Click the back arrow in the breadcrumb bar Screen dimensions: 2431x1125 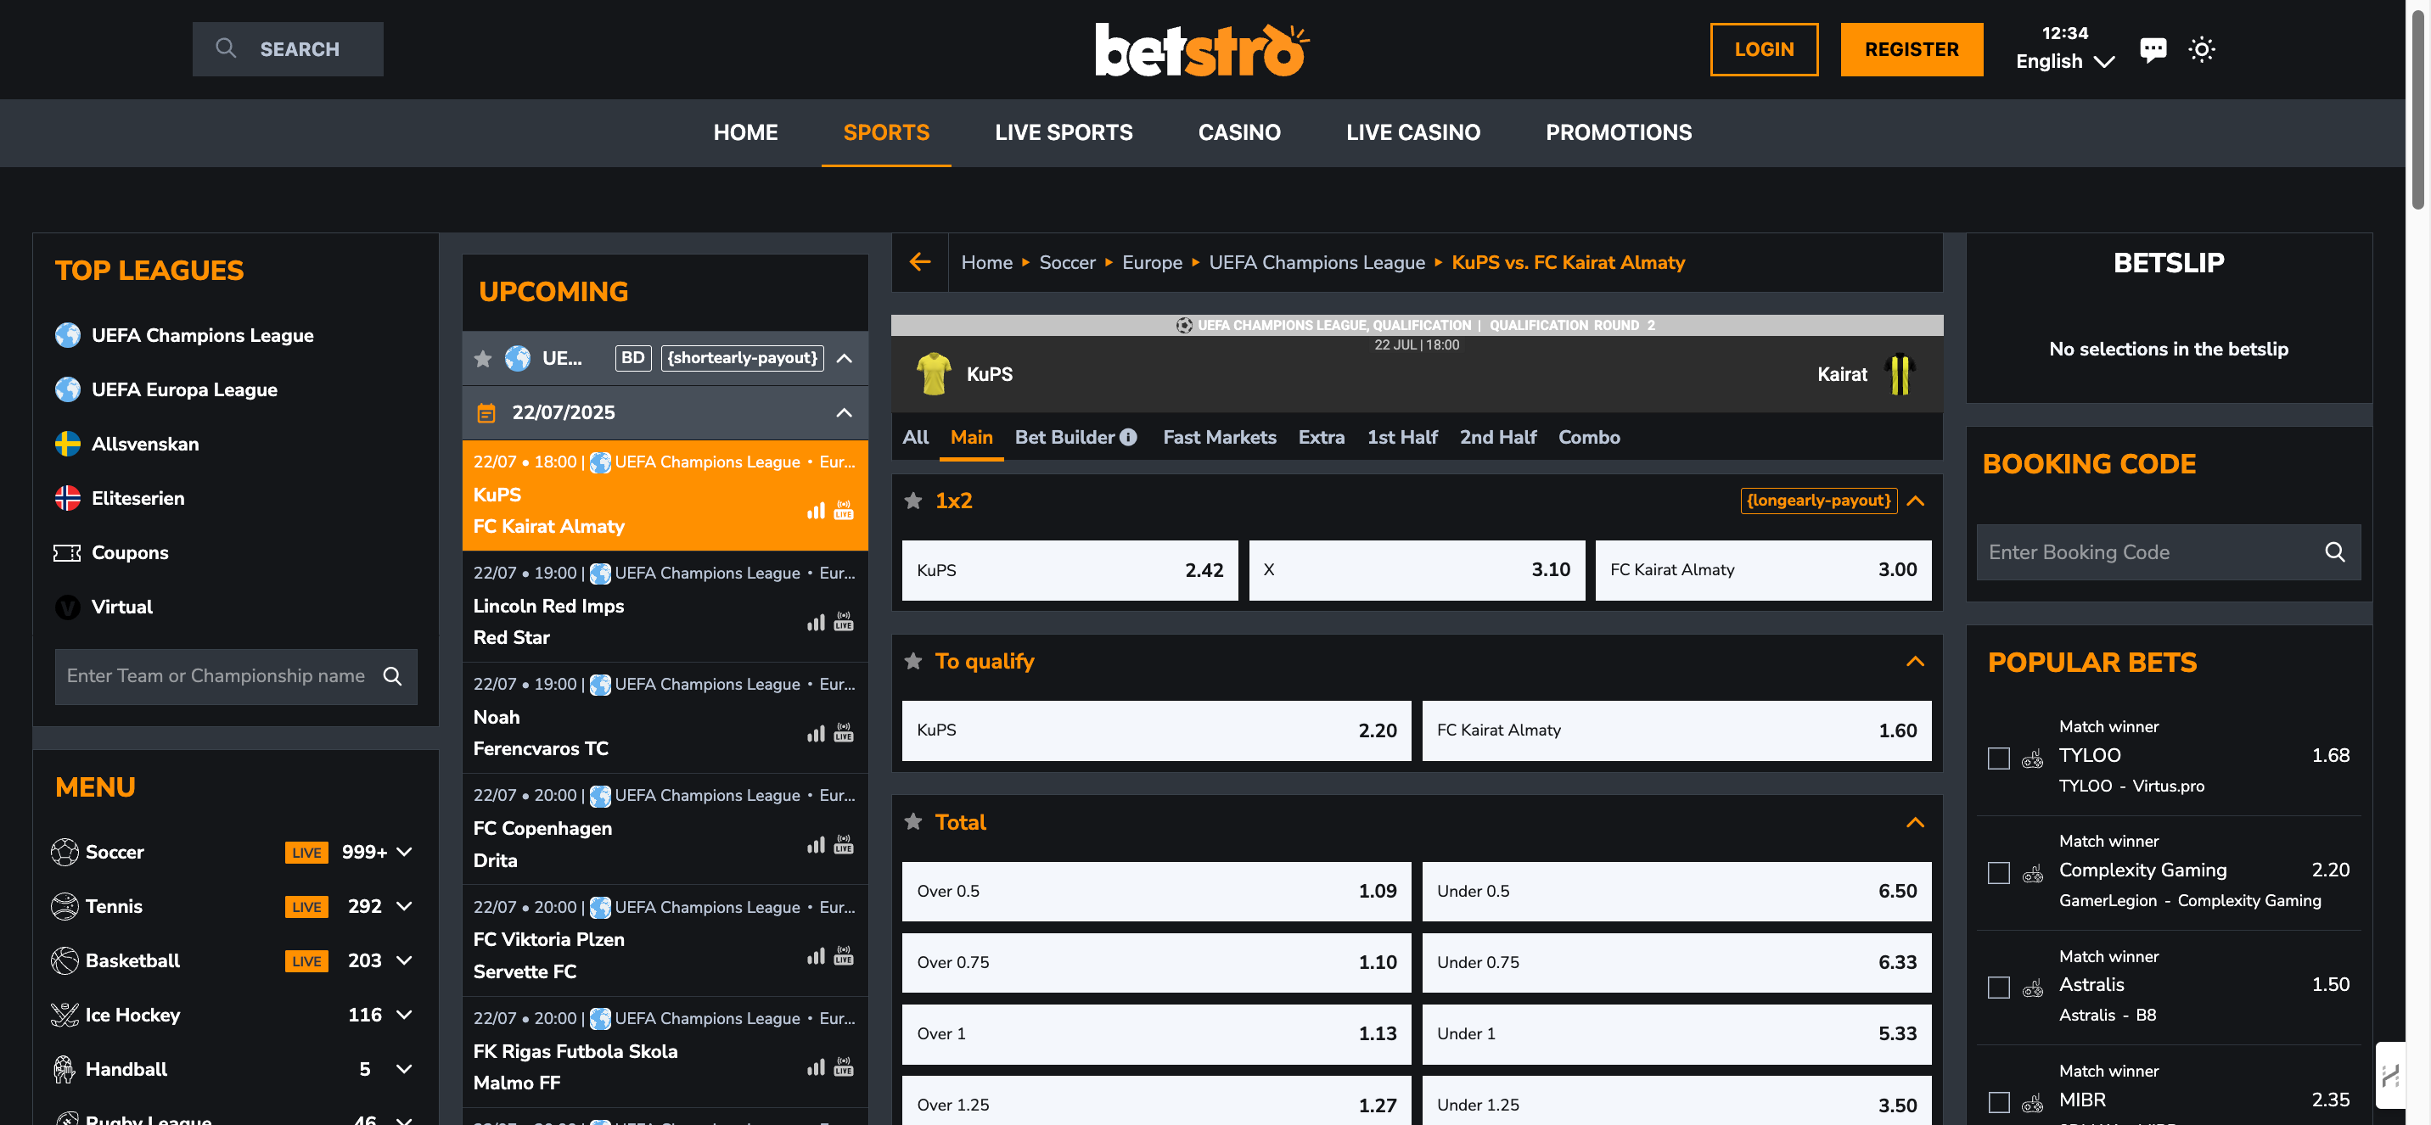[920, 262]
